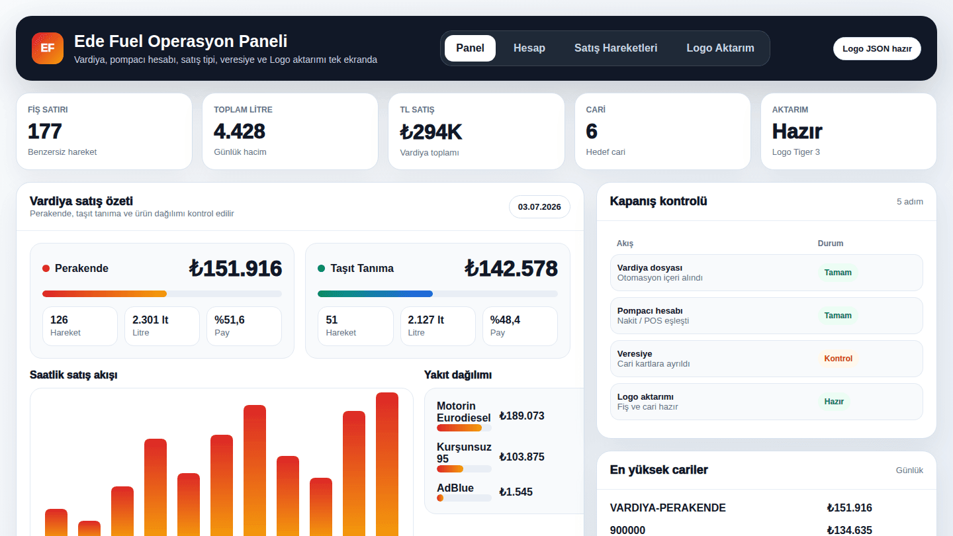Select the Logo Aktarım tab
Screen dimensions: 953x536
coord(720,48)
